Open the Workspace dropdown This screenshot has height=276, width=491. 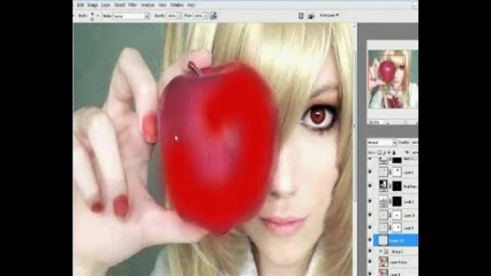click(x=329, y=15)
